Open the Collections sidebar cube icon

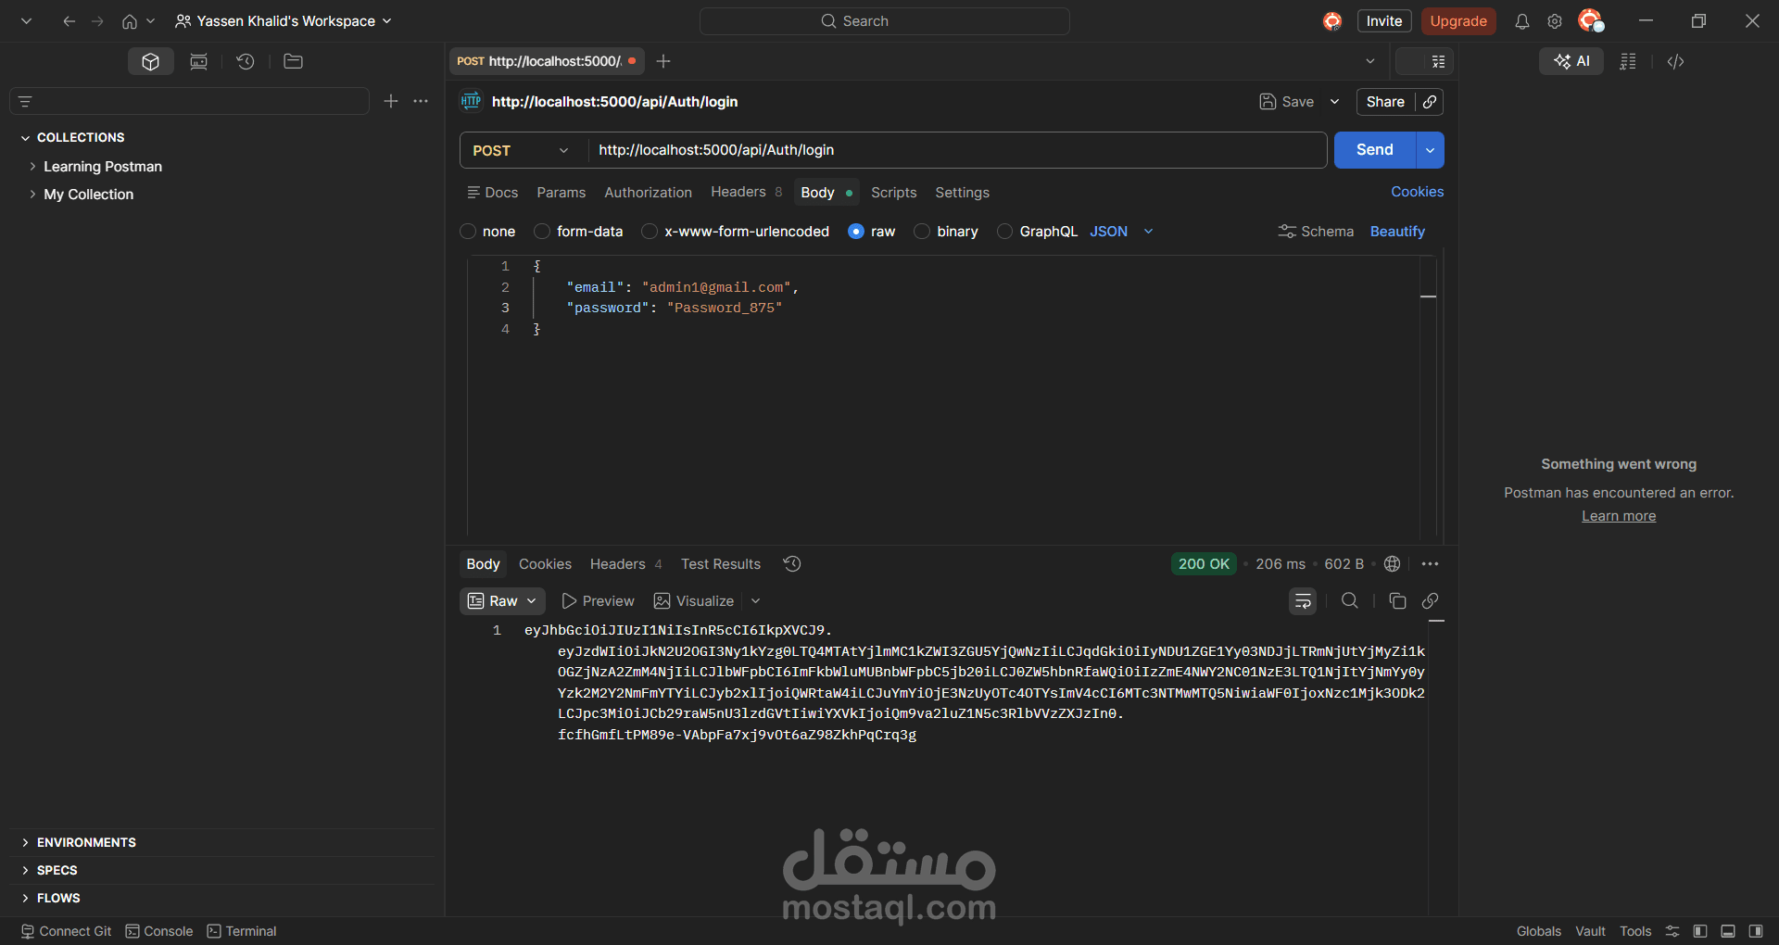click(151, 61)
